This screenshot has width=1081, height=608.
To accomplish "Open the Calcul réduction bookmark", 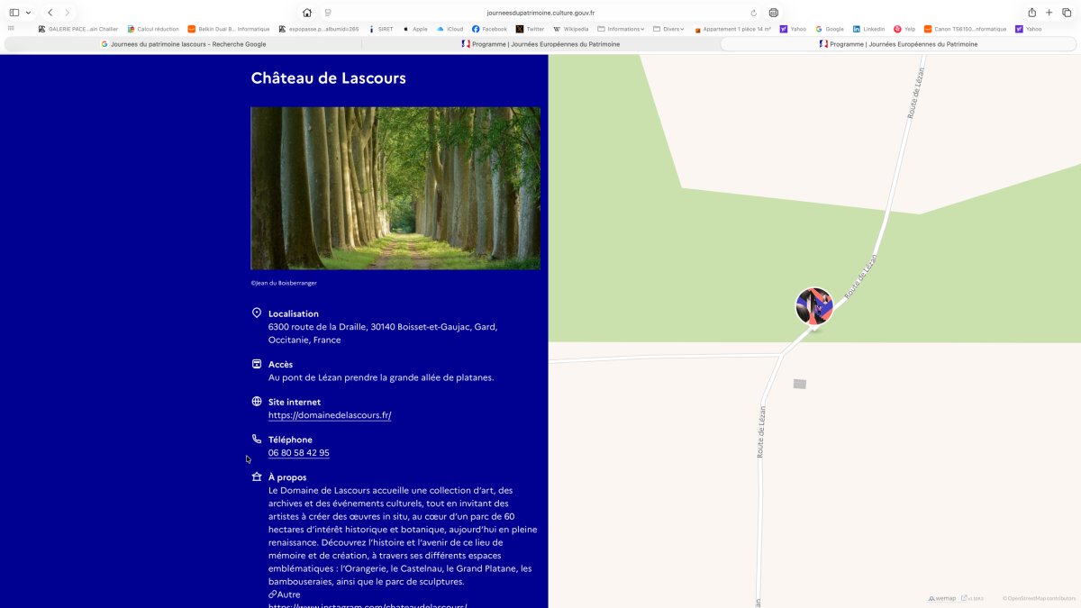I will pyautogui.click(x=153, y=29).
